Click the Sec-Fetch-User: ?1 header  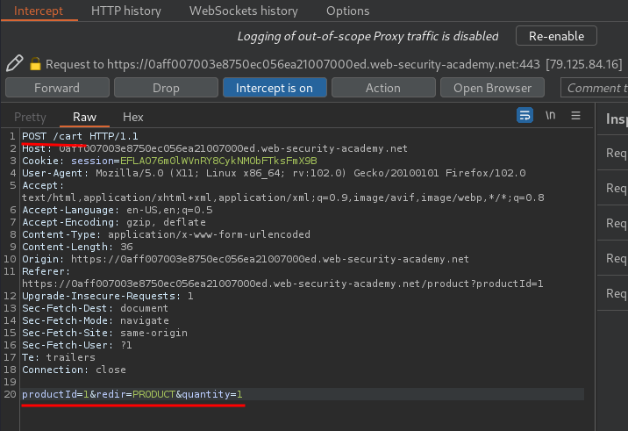(x=77, y=345)
